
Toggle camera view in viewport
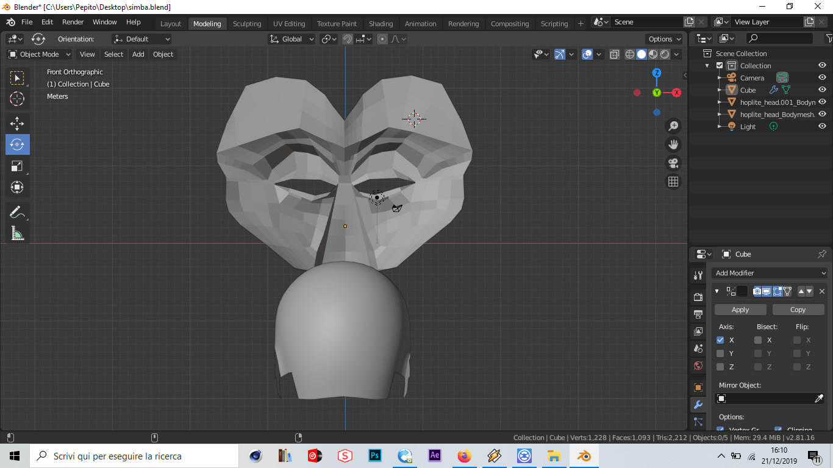[673, 163]
